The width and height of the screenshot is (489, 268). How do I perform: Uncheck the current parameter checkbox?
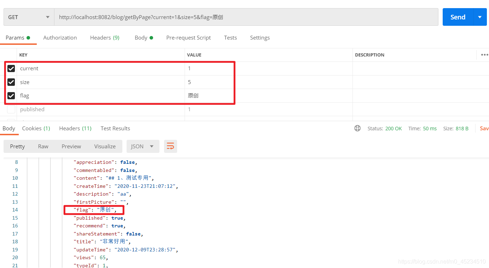click(x=11, y=69)
